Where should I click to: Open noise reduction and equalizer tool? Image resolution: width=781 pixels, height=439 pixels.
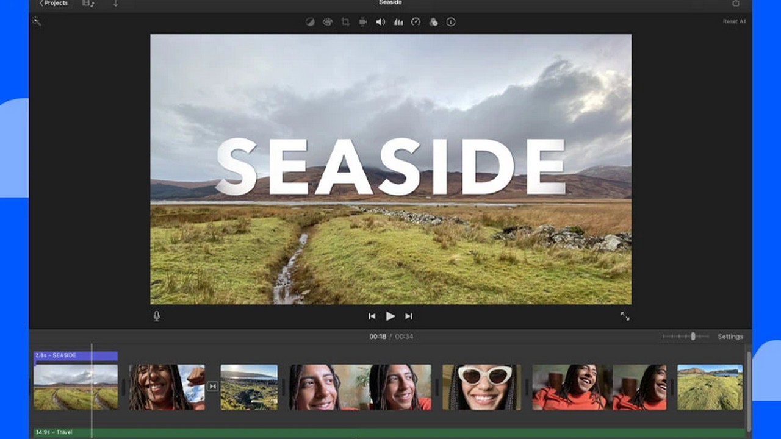click(398, 22)
